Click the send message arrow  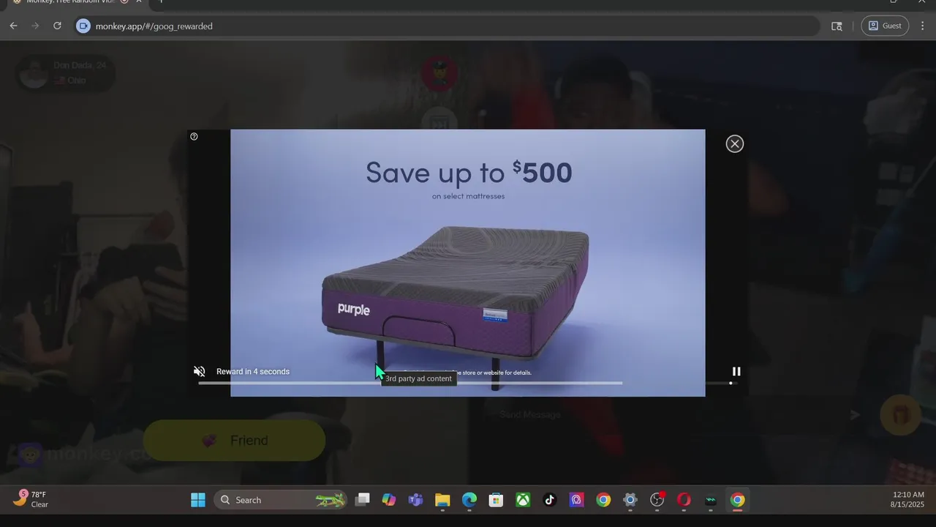(x=855, y=415)
